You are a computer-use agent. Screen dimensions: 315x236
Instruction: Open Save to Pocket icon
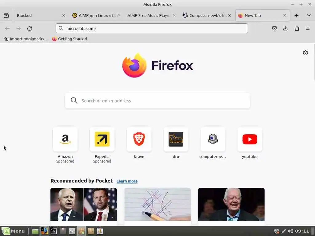274,28
